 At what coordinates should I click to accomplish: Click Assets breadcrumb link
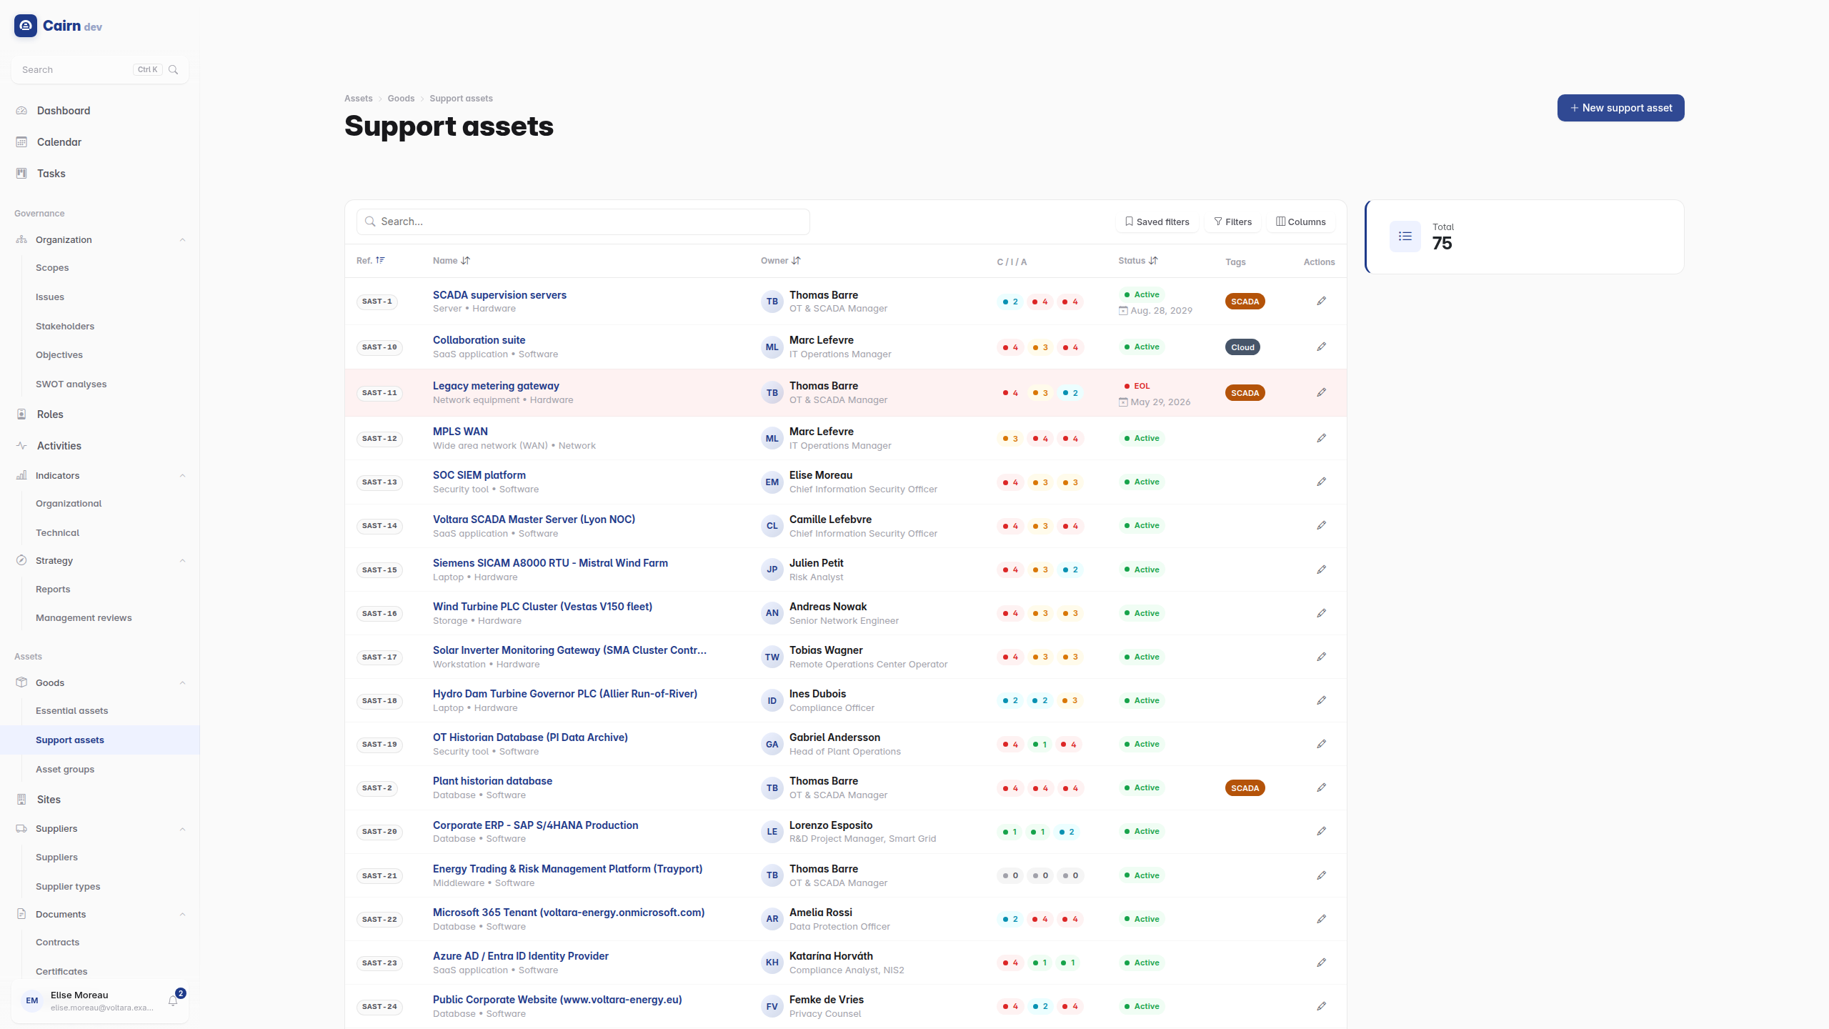click(x=359, y=99)
